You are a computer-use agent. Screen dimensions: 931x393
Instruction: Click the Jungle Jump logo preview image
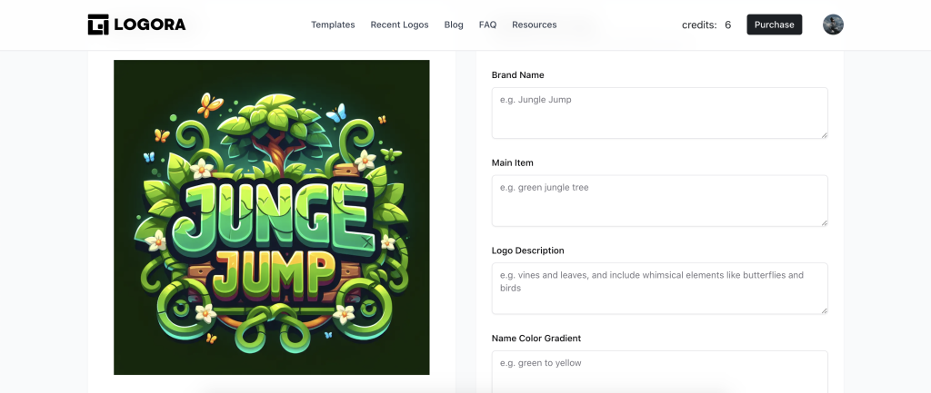271,217
